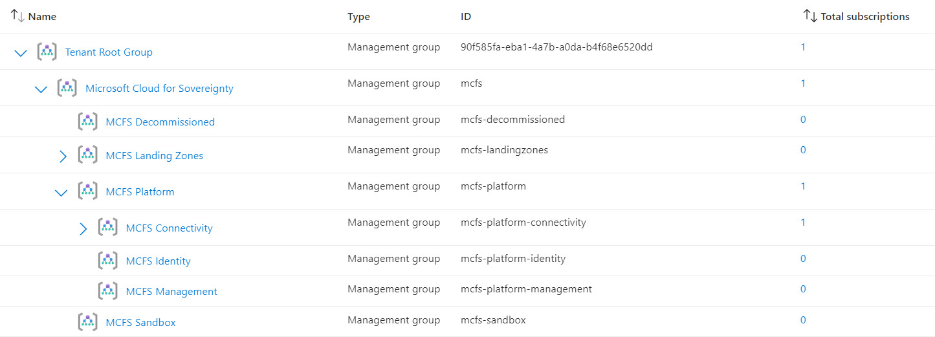Click the MCFS Landing Zones group icon
The width and height of the screenshot is (935, 337).
87,155
